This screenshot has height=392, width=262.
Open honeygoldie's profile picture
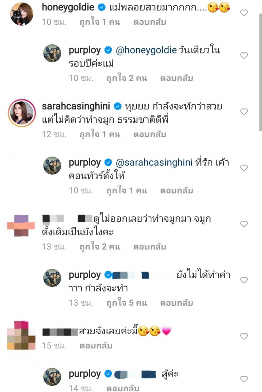coord(22,14)
